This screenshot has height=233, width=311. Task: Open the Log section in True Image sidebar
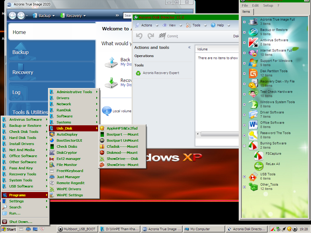click(x=29, y=92)
